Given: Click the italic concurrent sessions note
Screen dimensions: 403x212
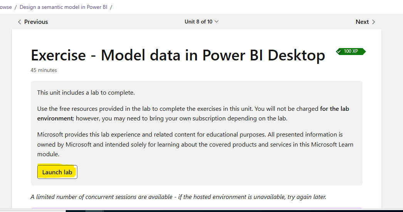Looking at the screenshot, I should 178,197.
